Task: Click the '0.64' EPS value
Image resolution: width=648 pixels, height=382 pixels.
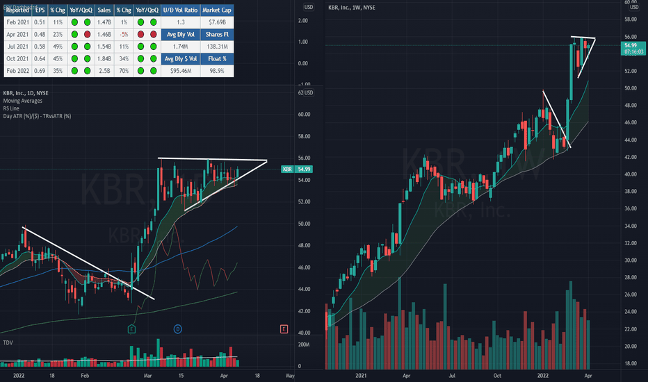Action: 40,59
